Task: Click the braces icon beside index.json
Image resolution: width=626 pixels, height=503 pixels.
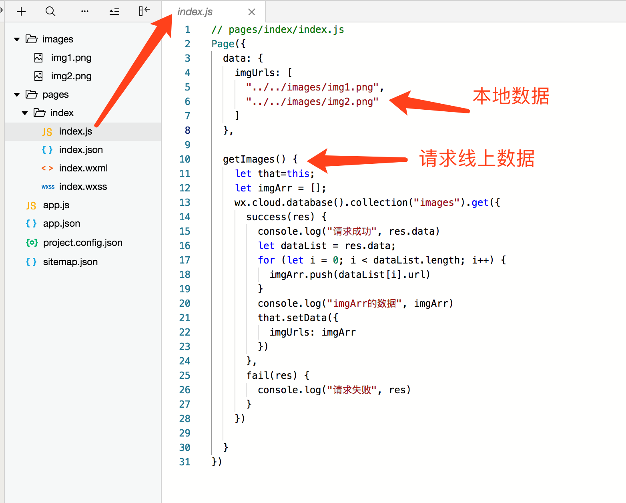Action: (x=47, y=150)
